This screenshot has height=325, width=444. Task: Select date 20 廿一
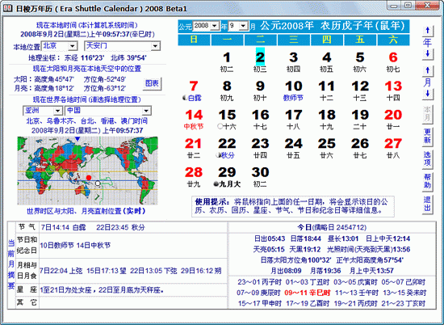click(393, 120)
